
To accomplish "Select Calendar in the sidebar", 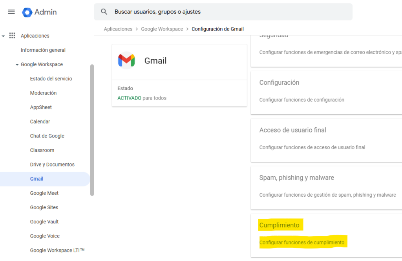I will (x=40, y=121).
